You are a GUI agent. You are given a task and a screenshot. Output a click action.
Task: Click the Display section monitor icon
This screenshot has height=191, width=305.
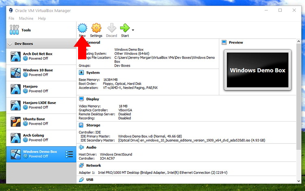coord(81,99)
